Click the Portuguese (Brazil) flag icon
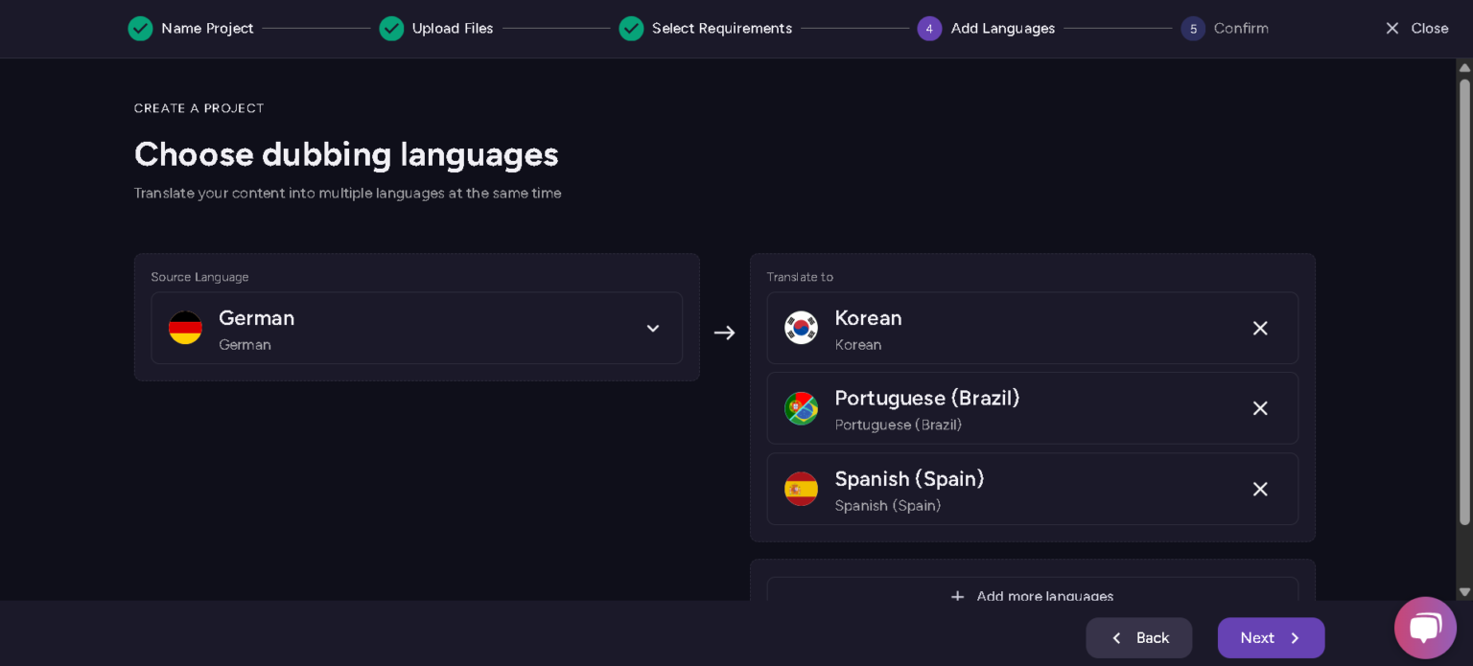Screen dimensions: 1473x666 point(801,408)
